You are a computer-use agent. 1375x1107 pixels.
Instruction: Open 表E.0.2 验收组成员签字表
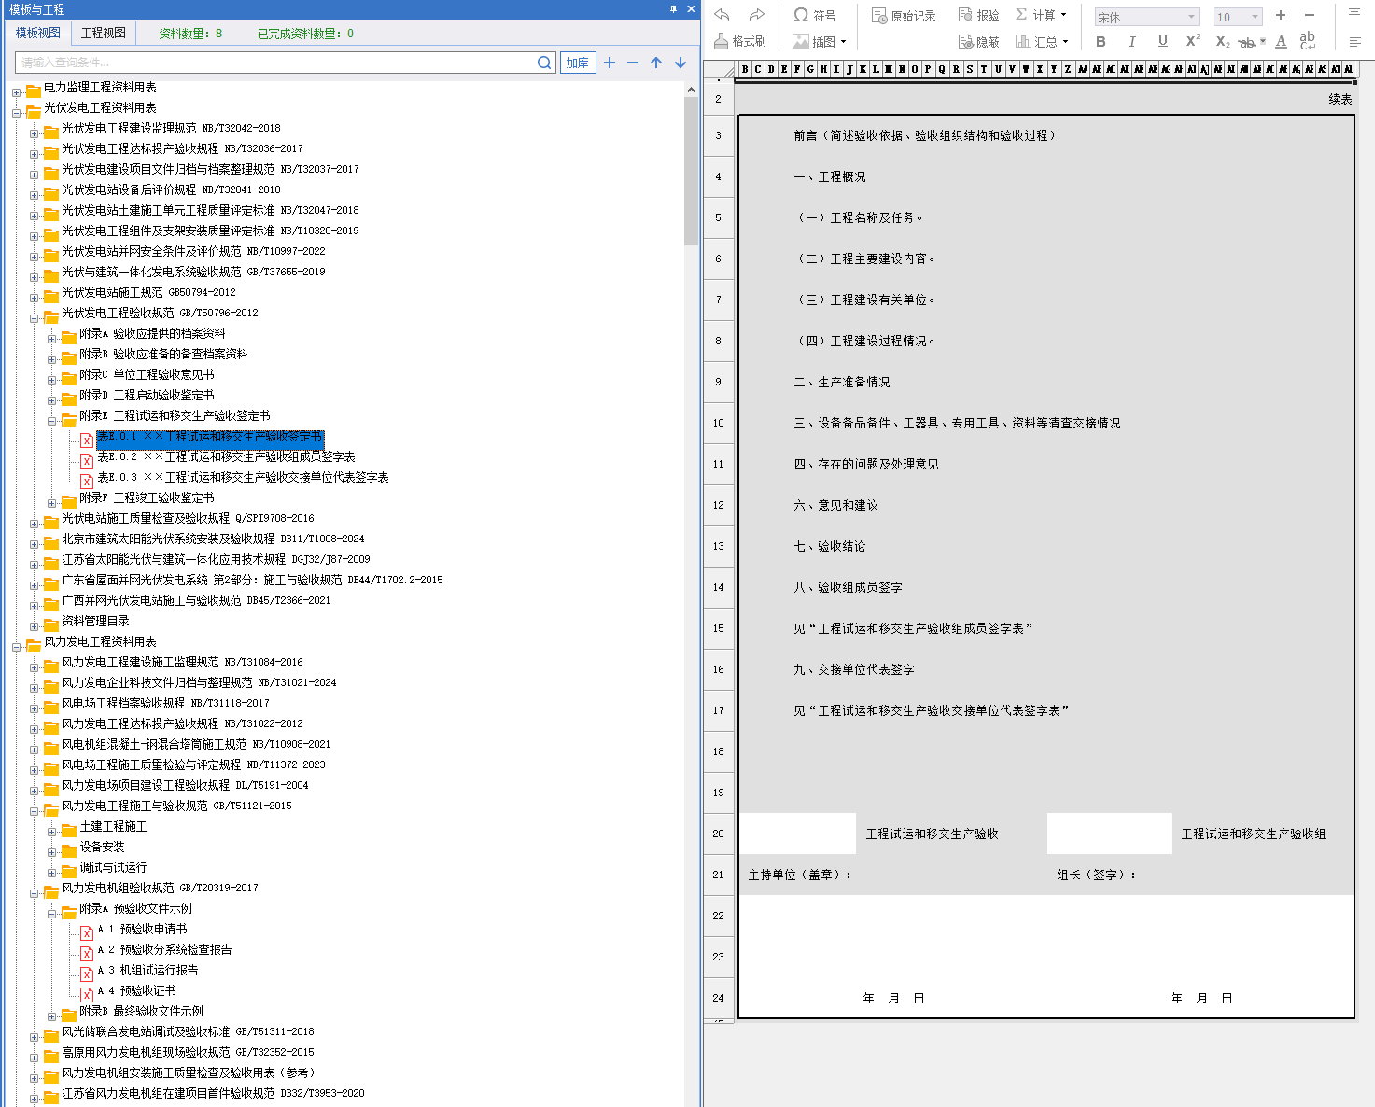[226, 456]
